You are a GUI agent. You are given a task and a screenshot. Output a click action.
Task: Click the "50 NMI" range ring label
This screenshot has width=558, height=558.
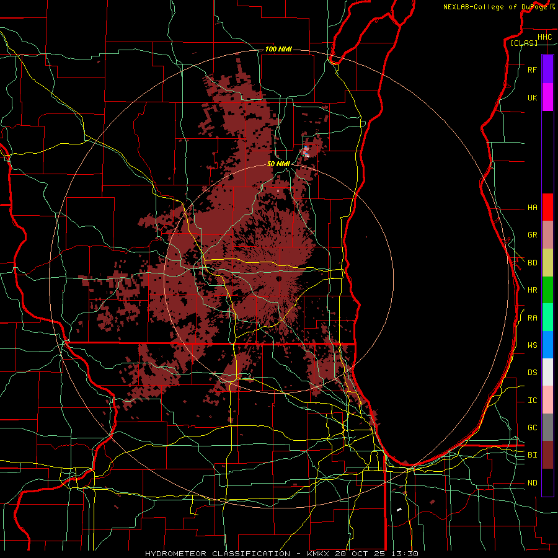pyautogui.click(x=278, y=164)
